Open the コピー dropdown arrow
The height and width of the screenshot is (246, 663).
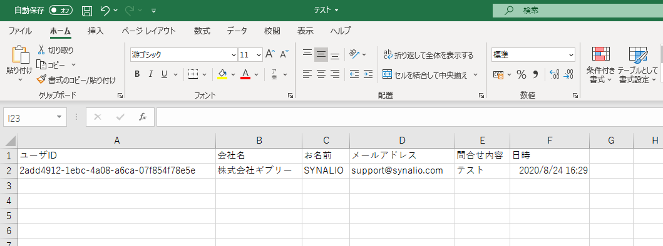pos(73,64)
